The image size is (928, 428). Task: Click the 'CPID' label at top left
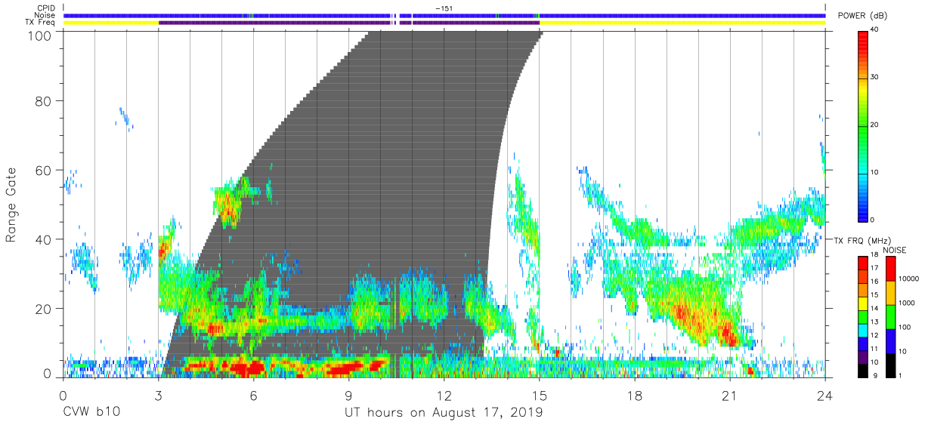45,8
